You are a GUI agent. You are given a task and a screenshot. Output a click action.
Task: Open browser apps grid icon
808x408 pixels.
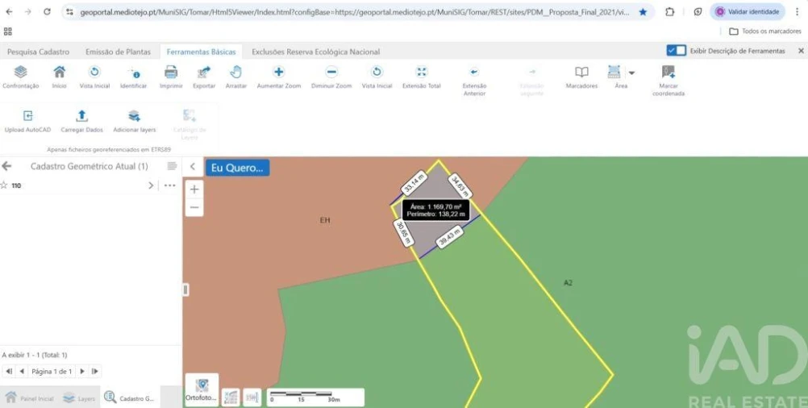point(8,31)
